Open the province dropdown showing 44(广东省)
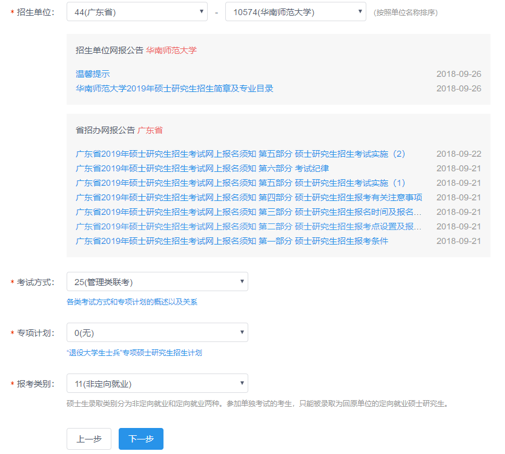This screenshot has width=505, height=454. click(x=137, y=12)
